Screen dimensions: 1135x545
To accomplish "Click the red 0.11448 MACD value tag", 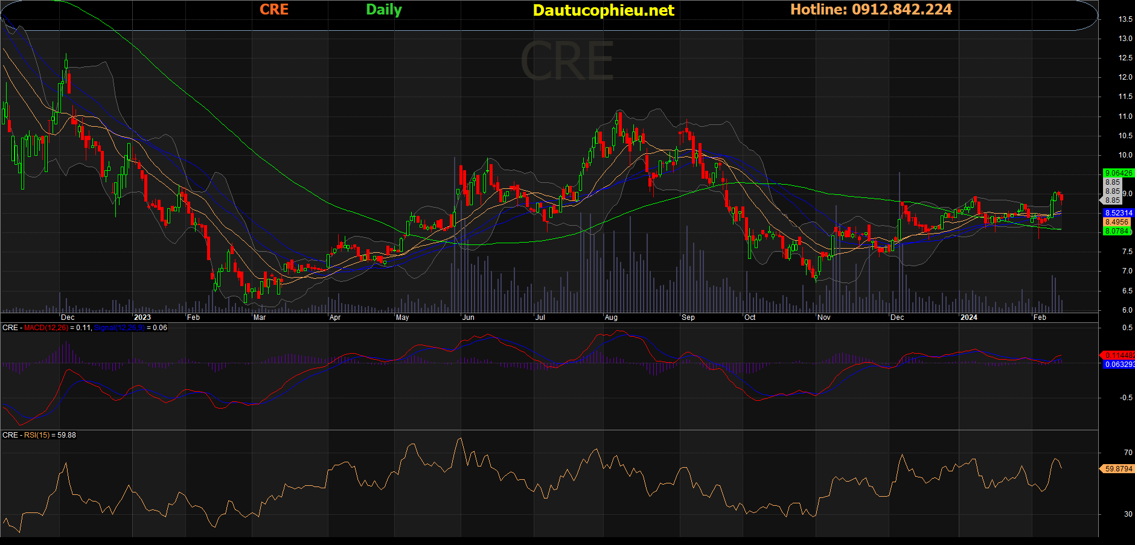I will 1118,355.
